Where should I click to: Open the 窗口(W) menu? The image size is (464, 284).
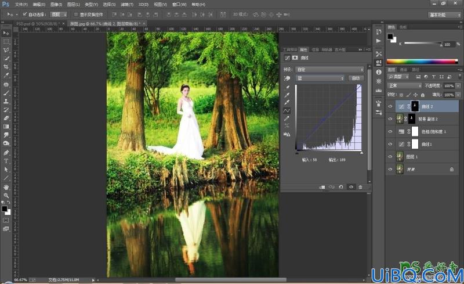179,5
